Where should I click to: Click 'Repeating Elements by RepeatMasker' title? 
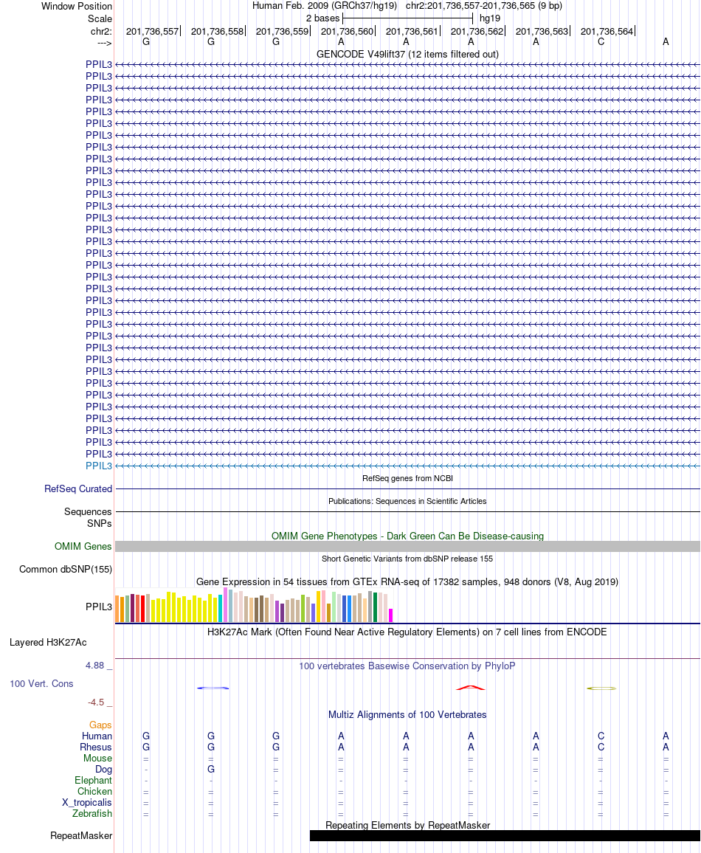click(407, 825)
